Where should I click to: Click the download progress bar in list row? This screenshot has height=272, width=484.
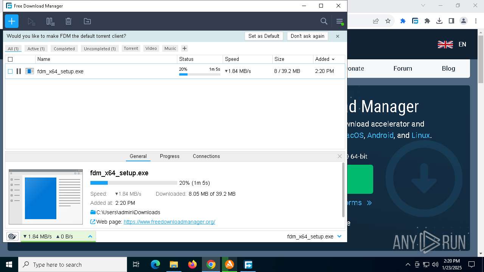tap(200, 74)
